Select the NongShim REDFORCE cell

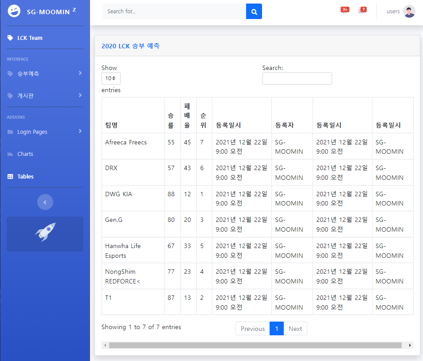point(133,276)
